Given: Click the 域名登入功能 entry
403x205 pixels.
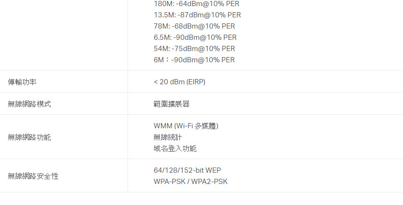Looking at the screenshot, I should click(175, 148).
